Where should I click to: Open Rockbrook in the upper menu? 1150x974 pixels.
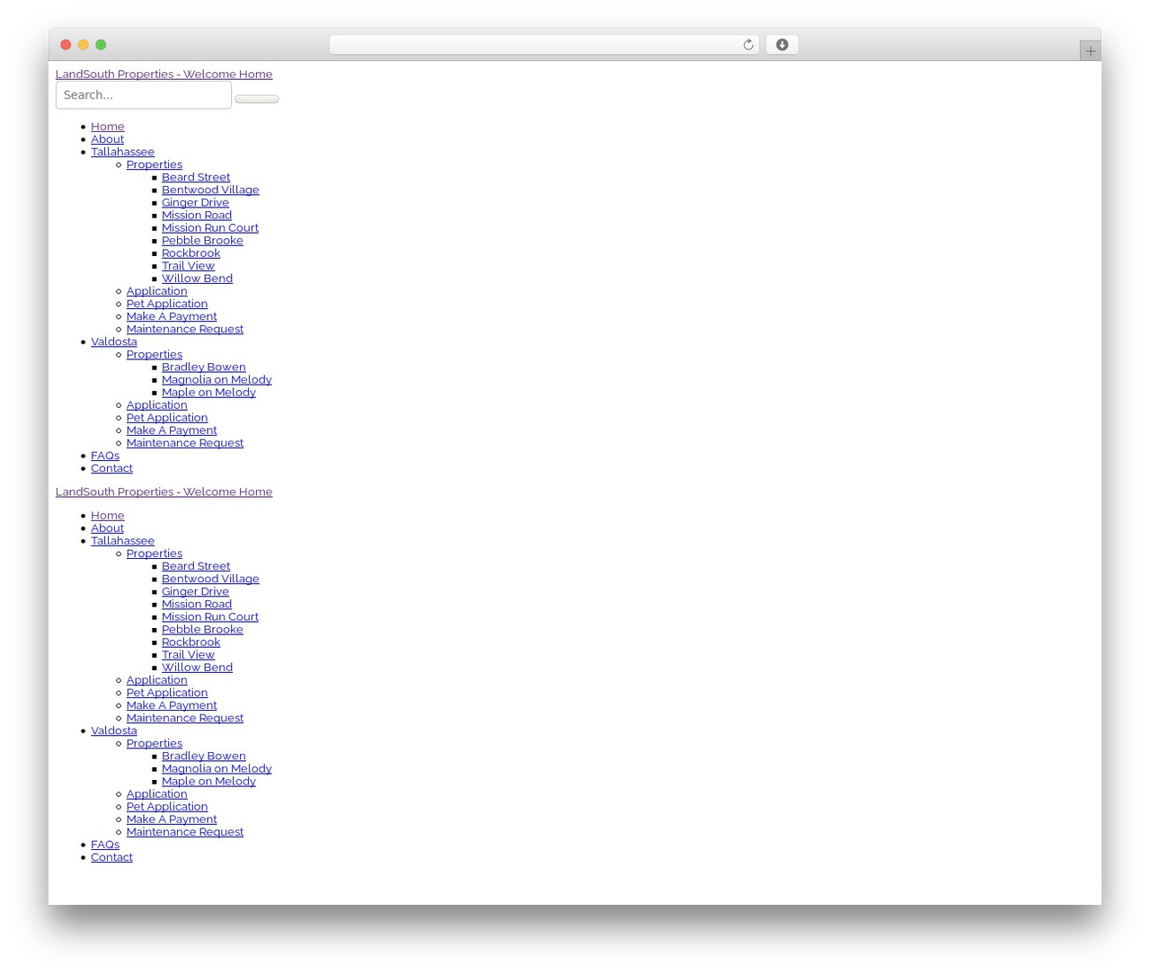tap(190, 252)
